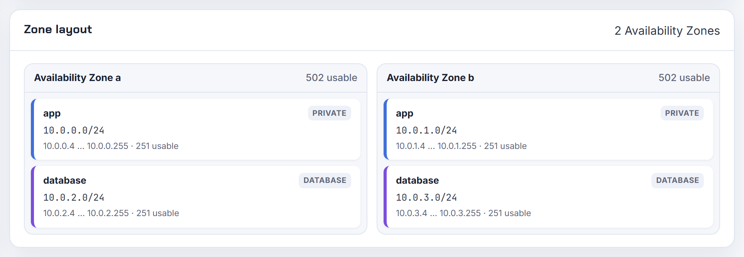Click the DATABASE badge in Zone b
The image size is (744, 257).
(x=677, y=180)
